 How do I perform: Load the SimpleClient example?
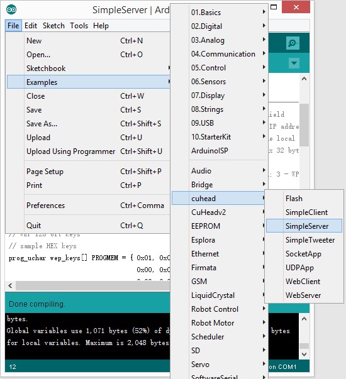tap(304, 212)
